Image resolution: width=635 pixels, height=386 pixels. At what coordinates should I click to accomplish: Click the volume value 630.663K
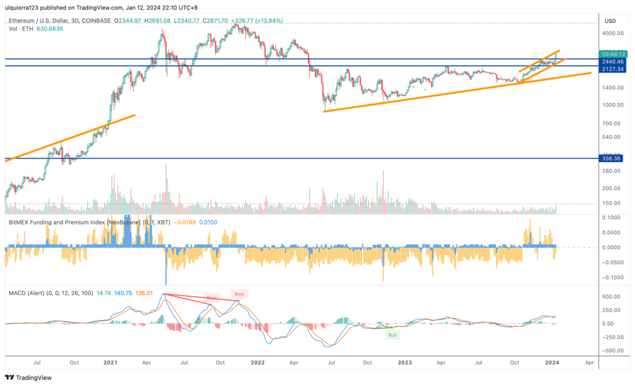[x=50, y=29]
